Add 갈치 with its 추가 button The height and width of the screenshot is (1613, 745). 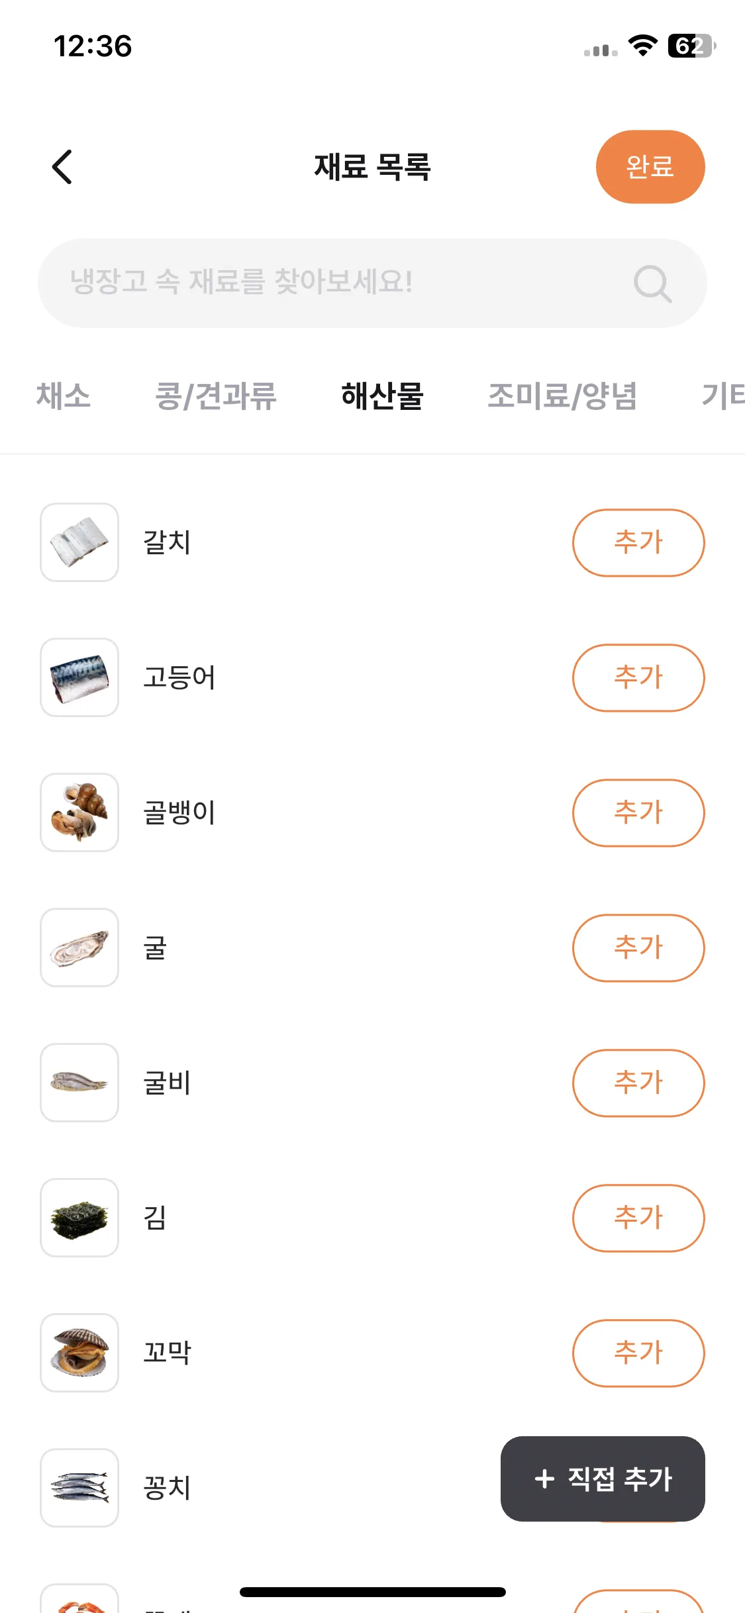pos(638,542)
